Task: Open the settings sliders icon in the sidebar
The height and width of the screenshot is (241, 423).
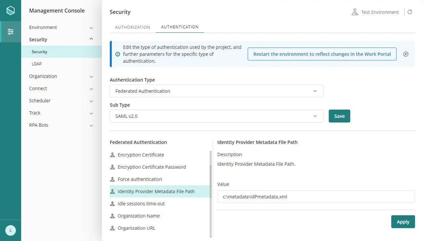Action: coord(11,32)
